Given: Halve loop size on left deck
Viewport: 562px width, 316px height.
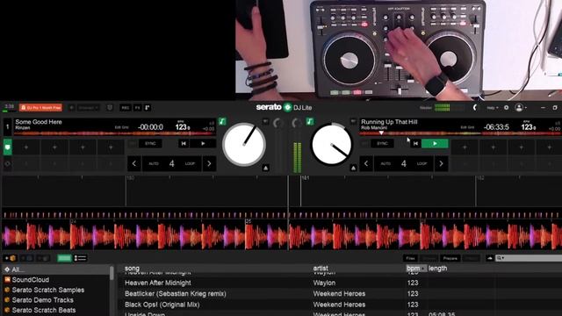Looking at the screenshot, I should [x=134, y=164].
